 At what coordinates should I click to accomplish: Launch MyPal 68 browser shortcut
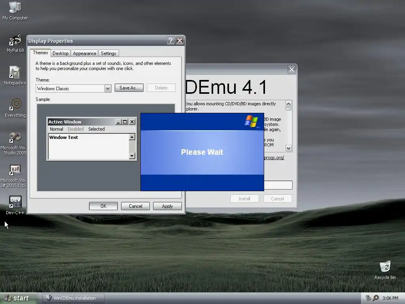click(15, 44)
